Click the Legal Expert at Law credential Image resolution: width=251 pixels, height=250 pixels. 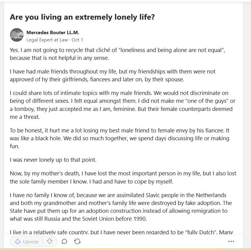click(x=47, y=40)
